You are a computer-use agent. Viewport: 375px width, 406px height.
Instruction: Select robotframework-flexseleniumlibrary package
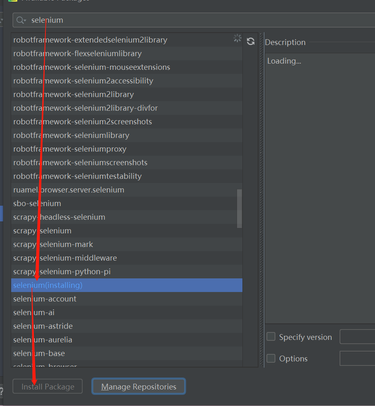[x=127, y=54]
